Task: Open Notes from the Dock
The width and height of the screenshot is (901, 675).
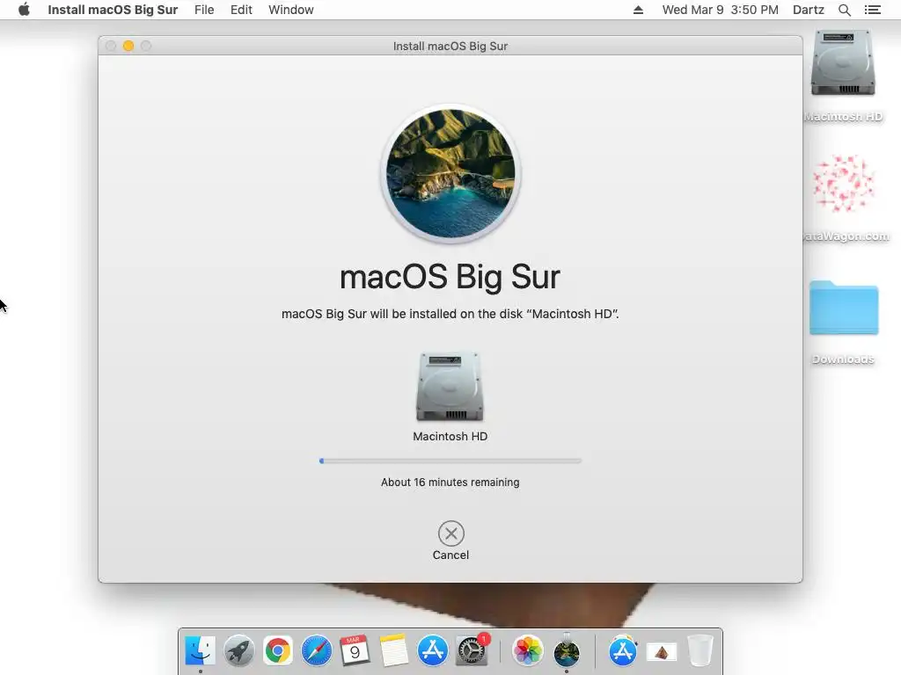Action: tap(393, 651)
